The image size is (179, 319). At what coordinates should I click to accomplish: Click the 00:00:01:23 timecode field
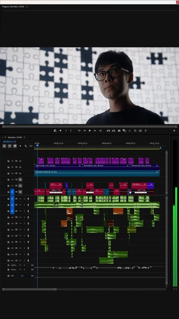[x=10, y=142]
